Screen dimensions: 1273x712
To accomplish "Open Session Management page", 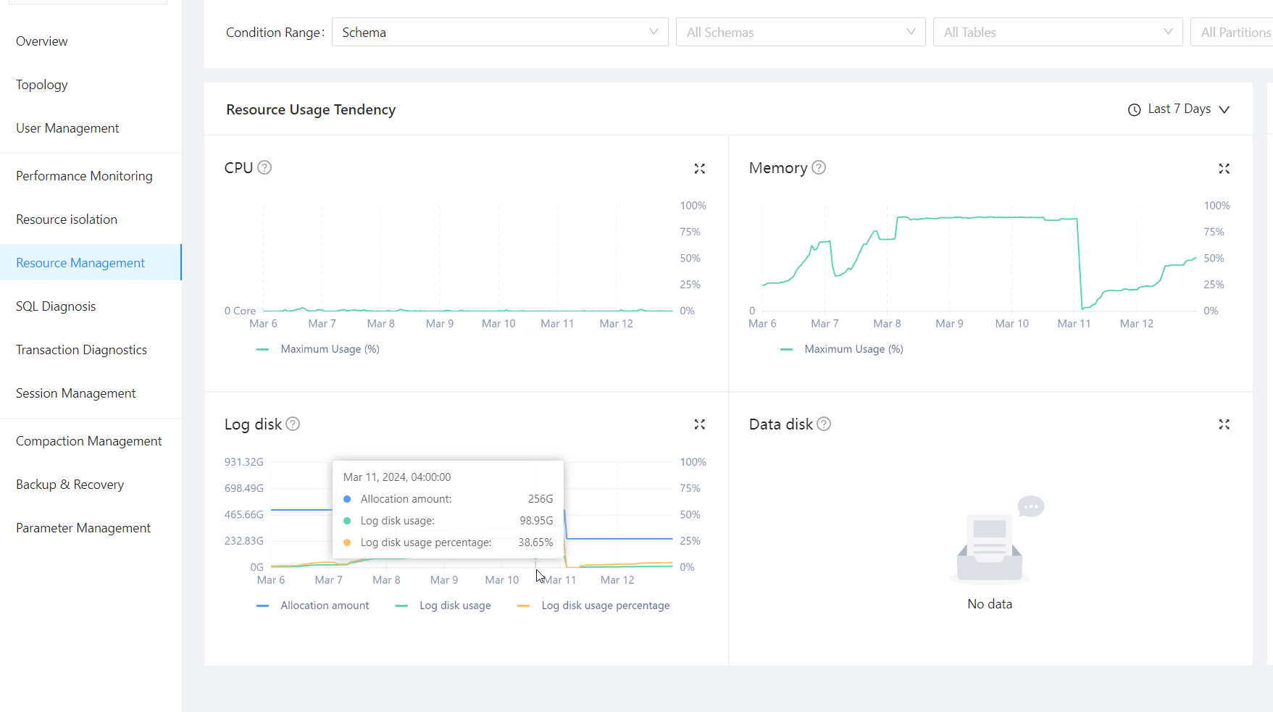I will (x=91, y=393).
